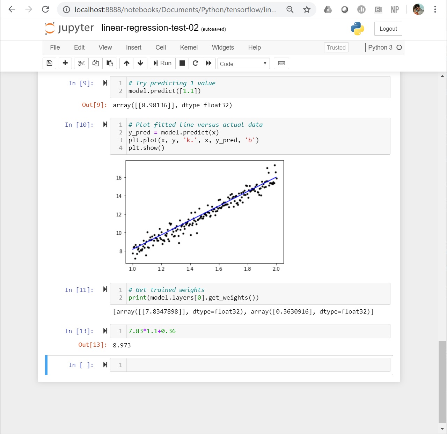
Task: Cut selected cell using scissors icon
Action: [81, 63]
